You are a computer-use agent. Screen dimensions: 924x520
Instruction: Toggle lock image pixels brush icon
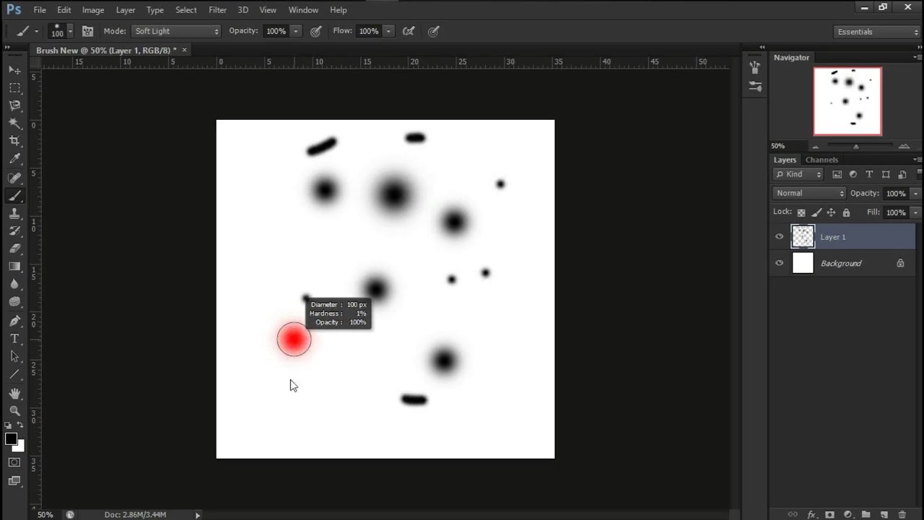click(816, 212)
